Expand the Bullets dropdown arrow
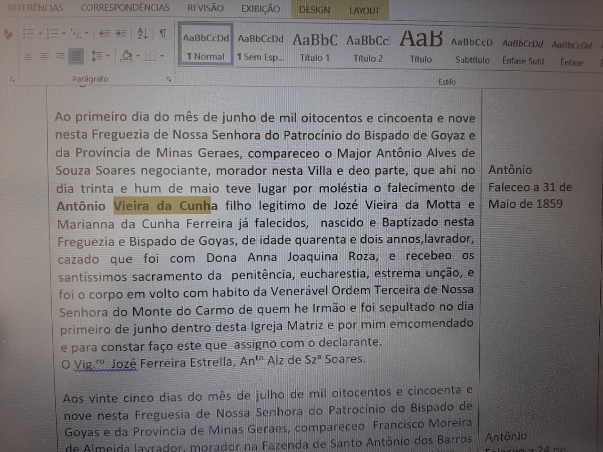 41,33
